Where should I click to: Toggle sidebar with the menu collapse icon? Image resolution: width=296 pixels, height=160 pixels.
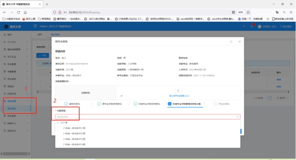coord(35,26)
